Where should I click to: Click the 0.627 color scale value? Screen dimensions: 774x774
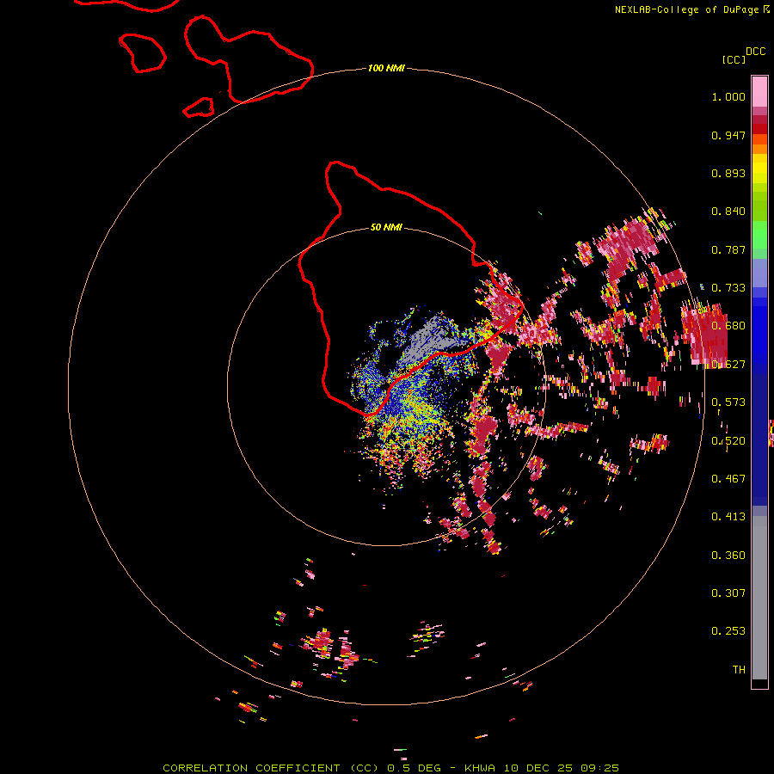[728, 365]
